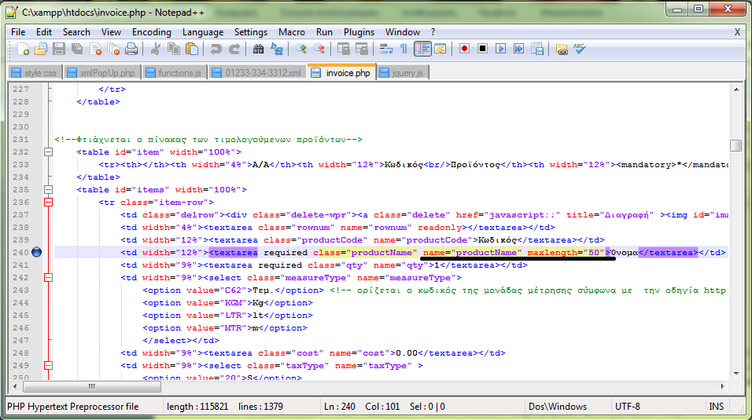Viewport: 752px width, 420px height.
Task: Collapse the select fold at line 242
Action: [x=49, y=277]
